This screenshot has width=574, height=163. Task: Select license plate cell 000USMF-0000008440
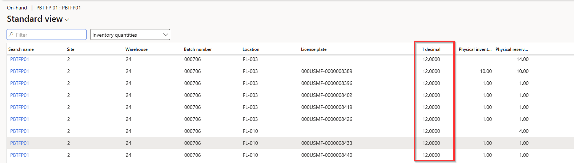click(x=326, y=155)
